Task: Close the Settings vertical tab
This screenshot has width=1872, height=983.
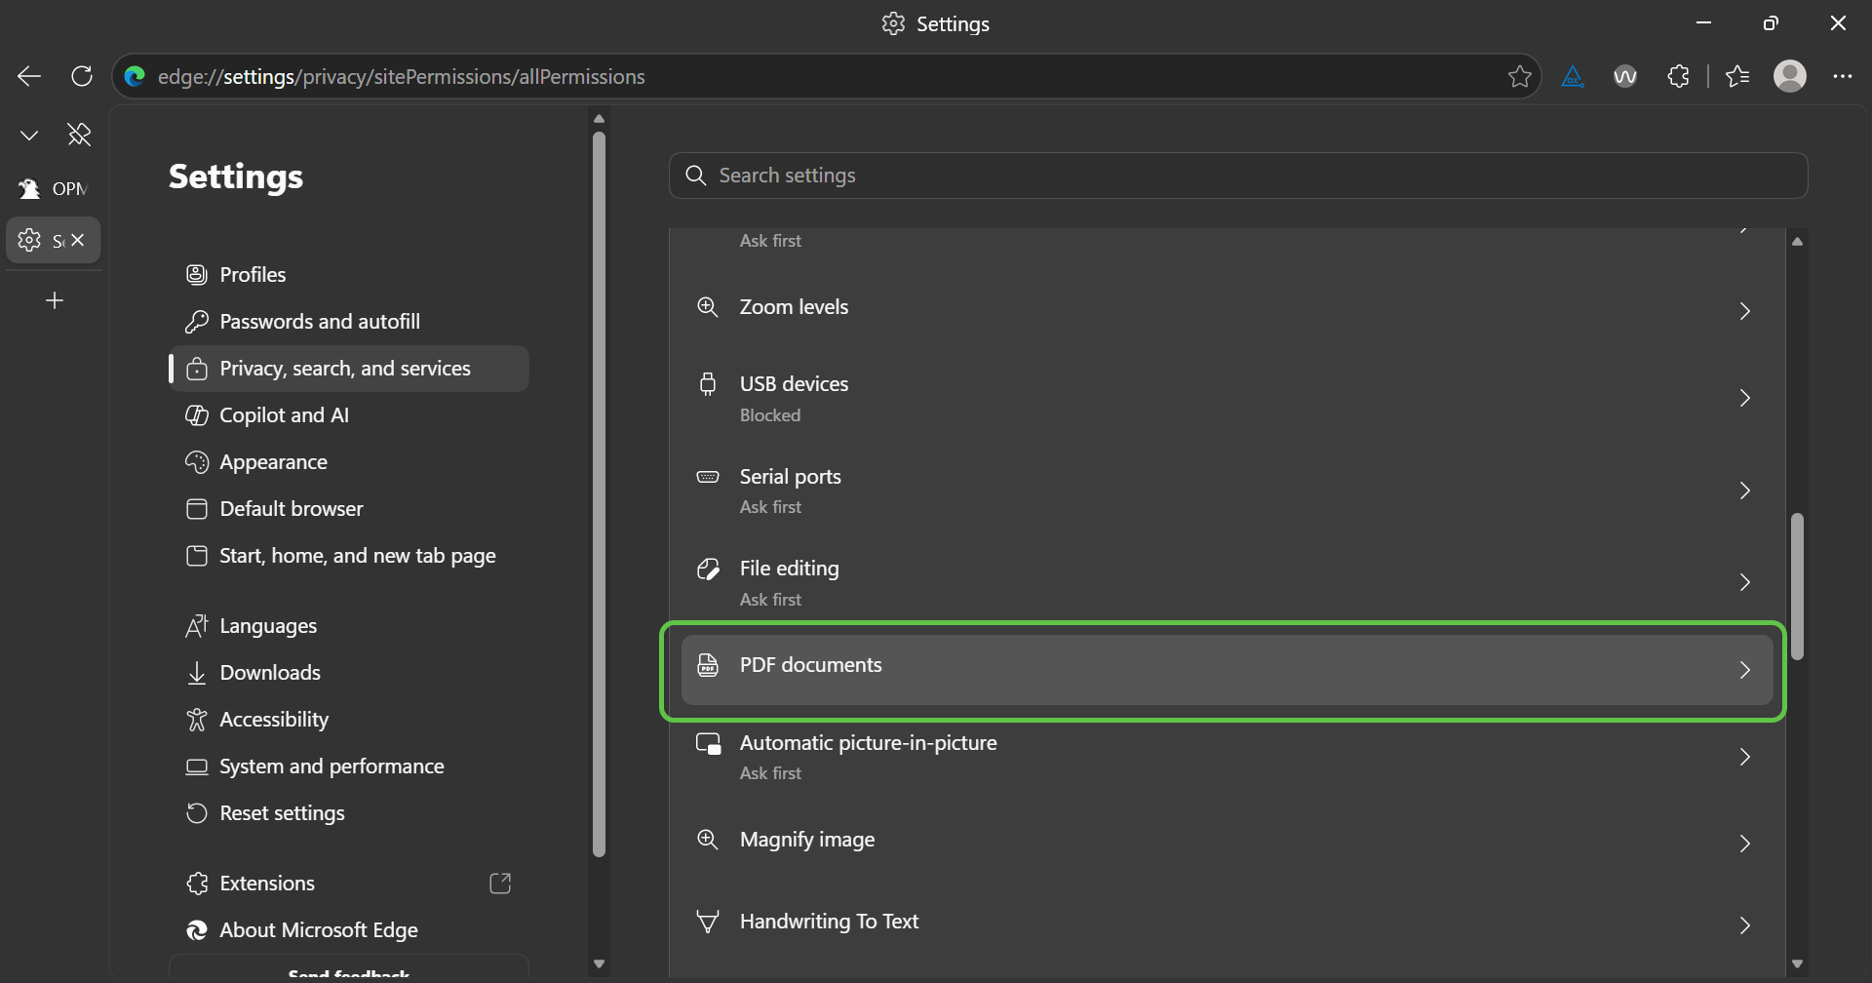Action: pos(78,240)
